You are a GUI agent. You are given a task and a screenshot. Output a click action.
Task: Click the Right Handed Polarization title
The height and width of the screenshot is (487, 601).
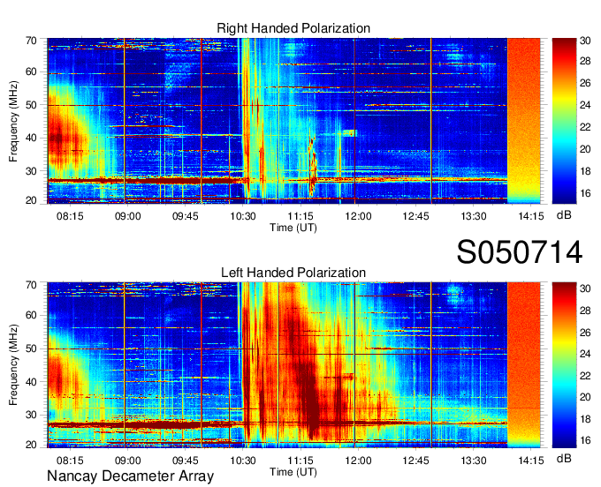[x=293, y=28]
